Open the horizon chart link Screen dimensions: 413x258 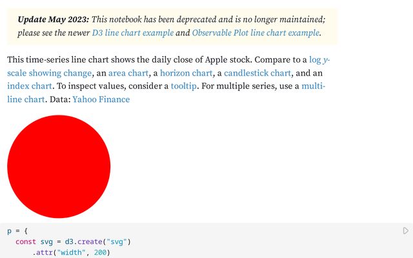tap(186, 73)
